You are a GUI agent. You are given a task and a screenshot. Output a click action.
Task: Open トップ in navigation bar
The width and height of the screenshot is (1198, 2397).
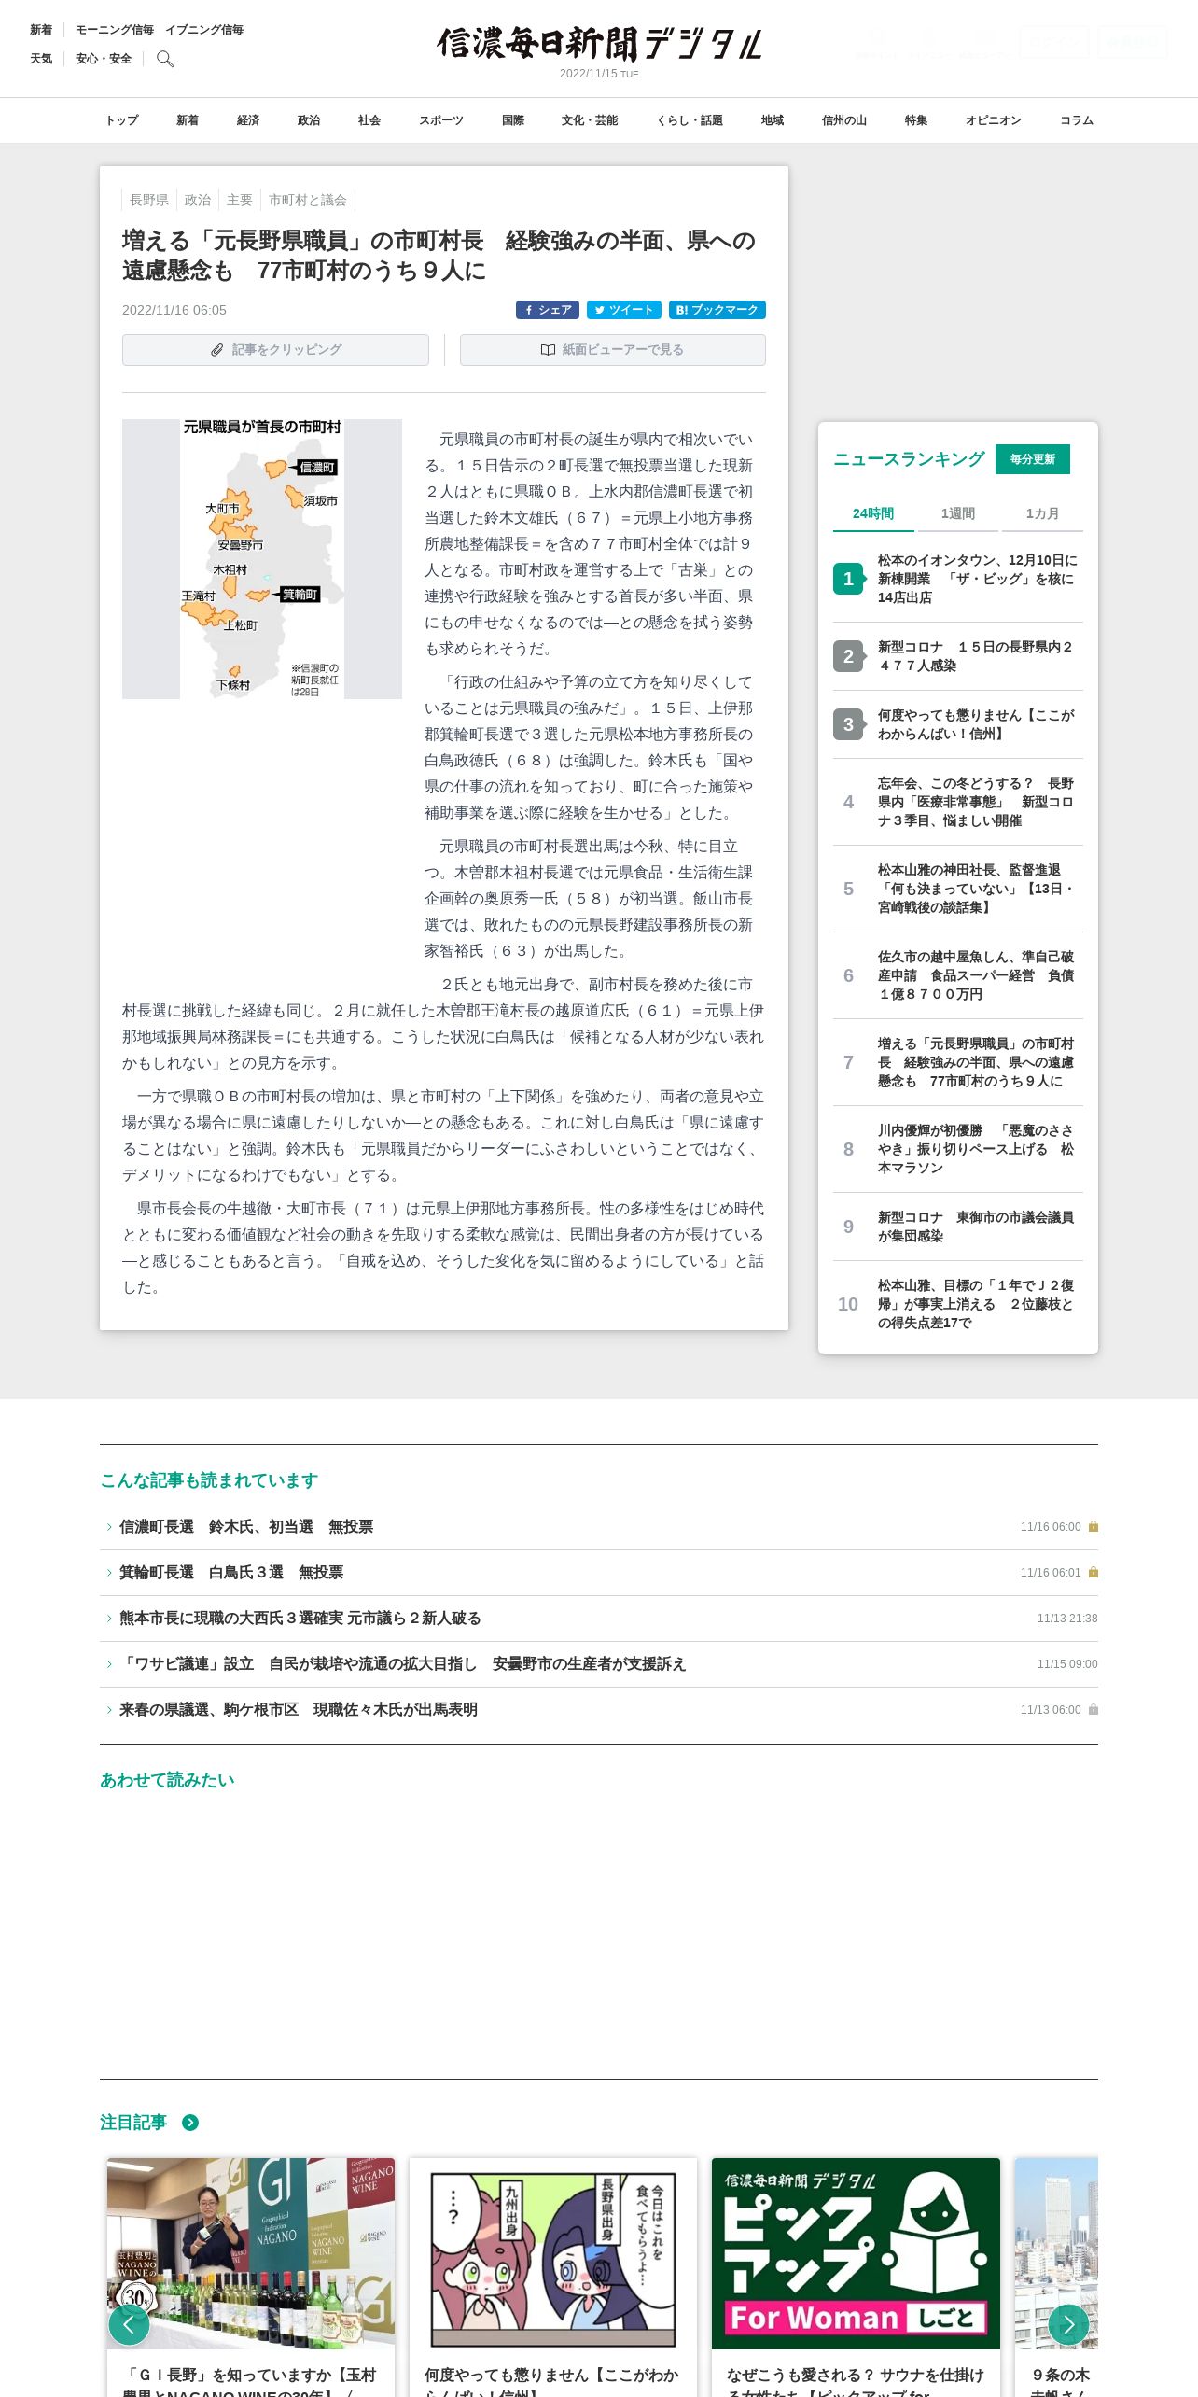(x=121, y=120)
